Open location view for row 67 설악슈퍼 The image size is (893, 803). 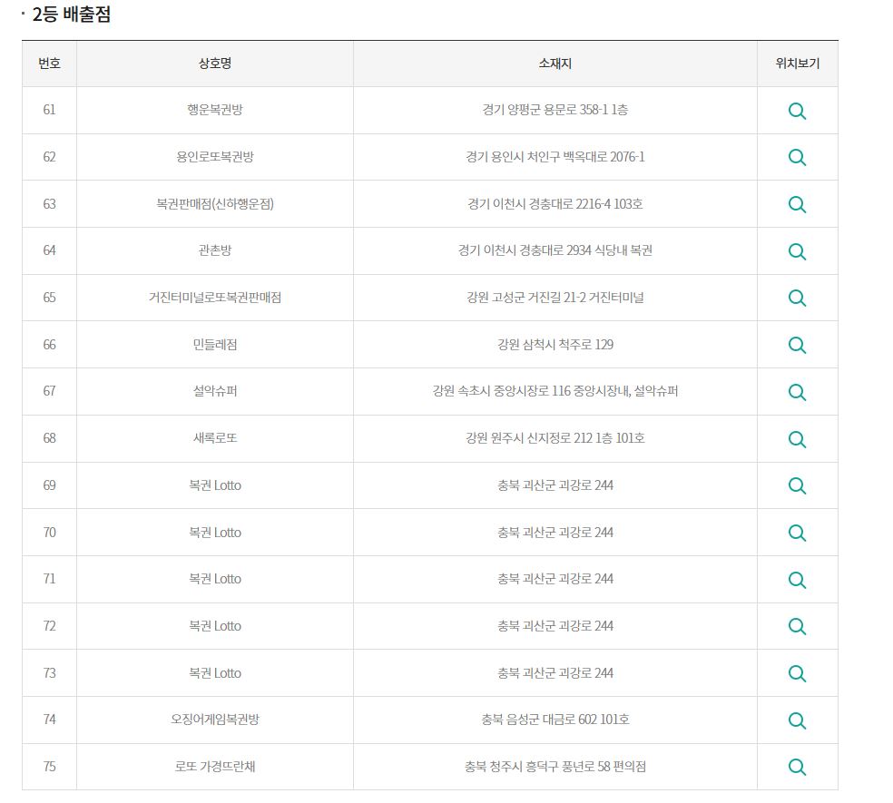pos(797,392)
